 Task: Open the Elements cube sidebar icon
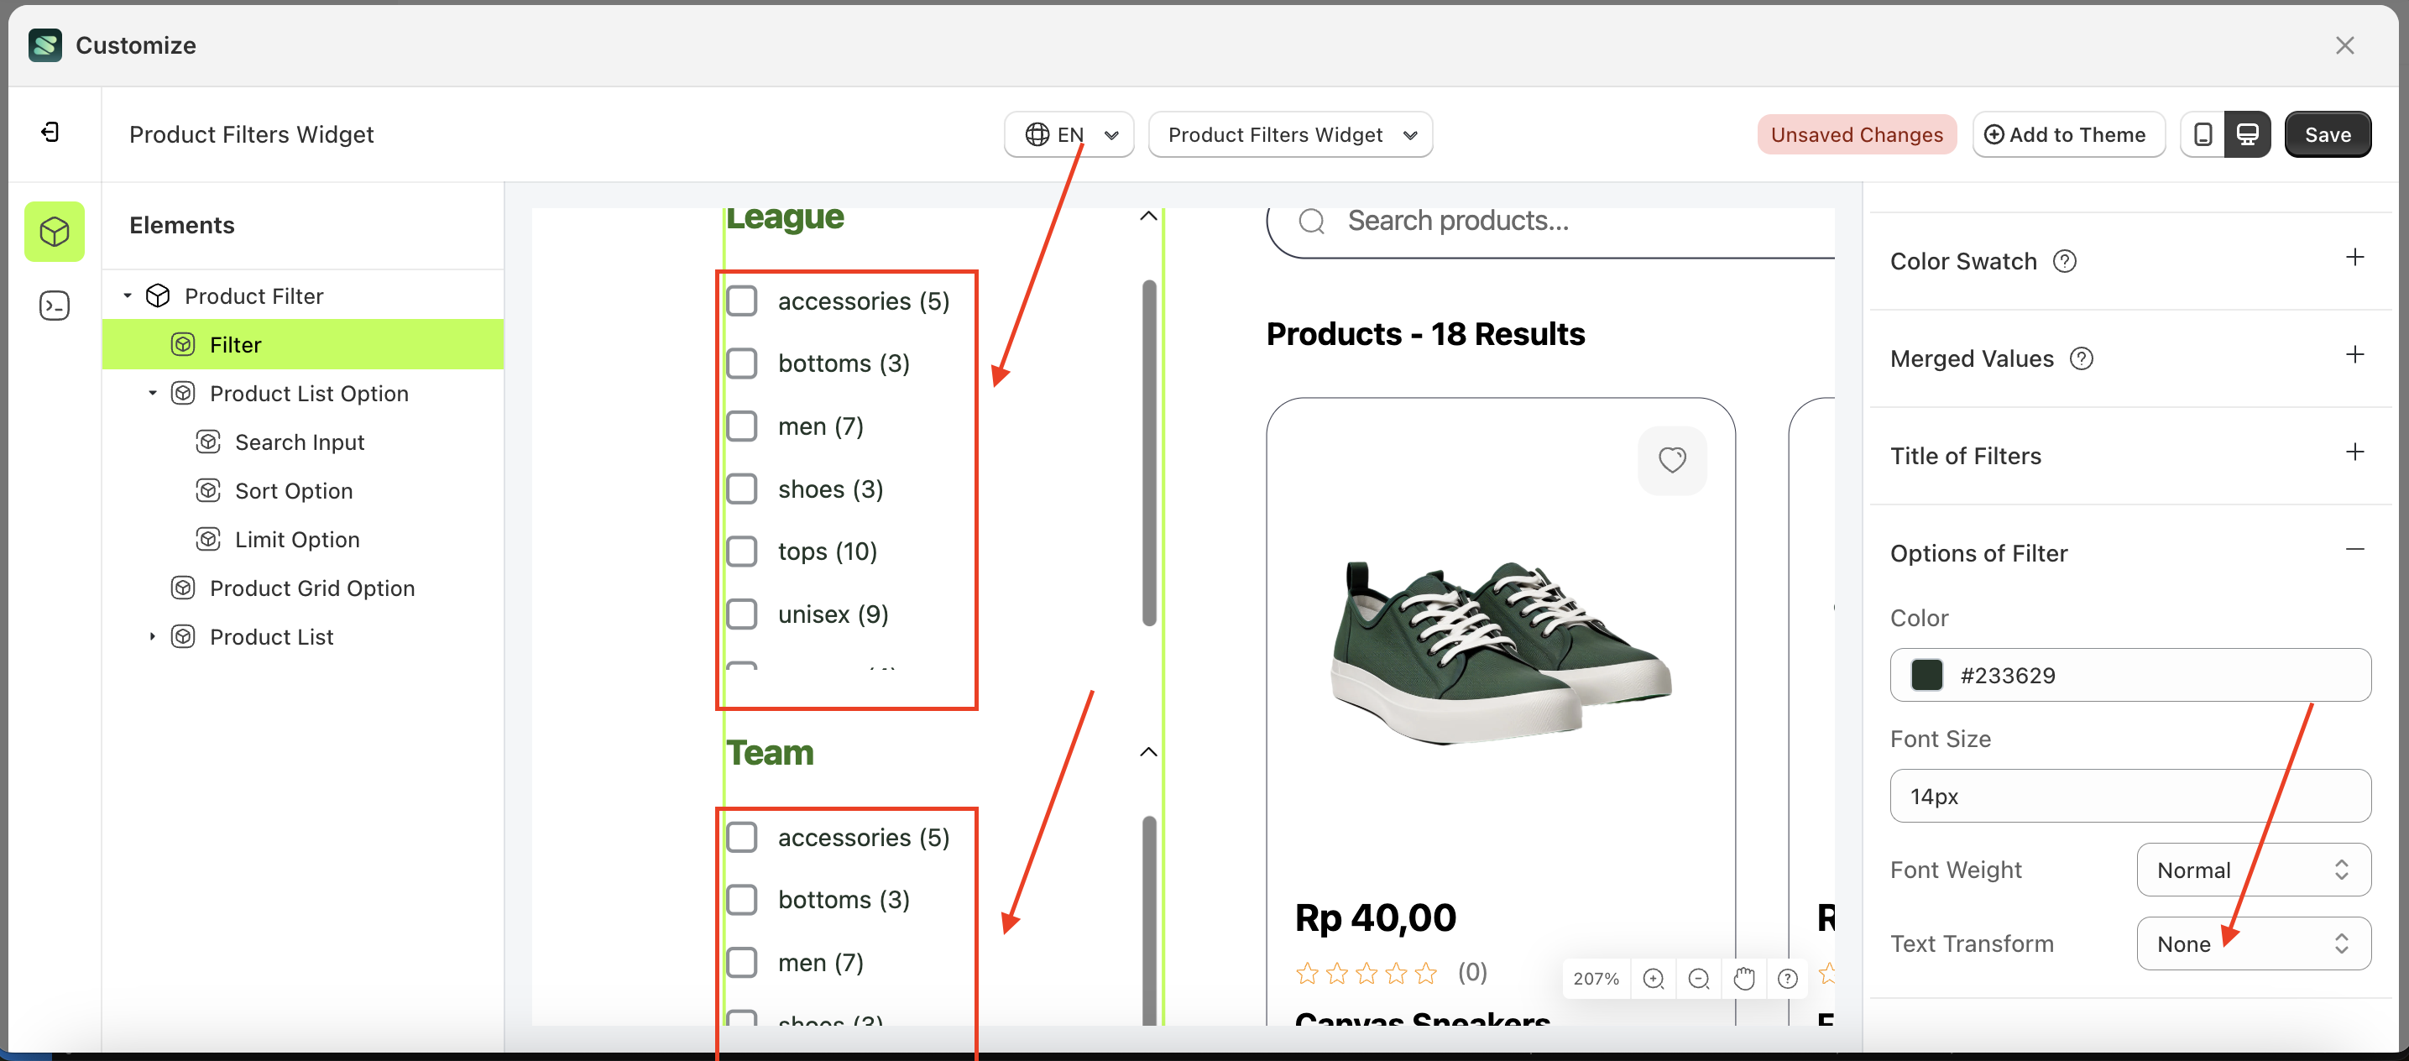(x=55, y=231)
